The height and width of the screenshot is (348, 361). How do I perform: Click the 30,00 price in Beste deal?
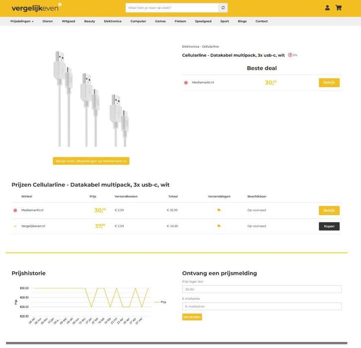271,83
